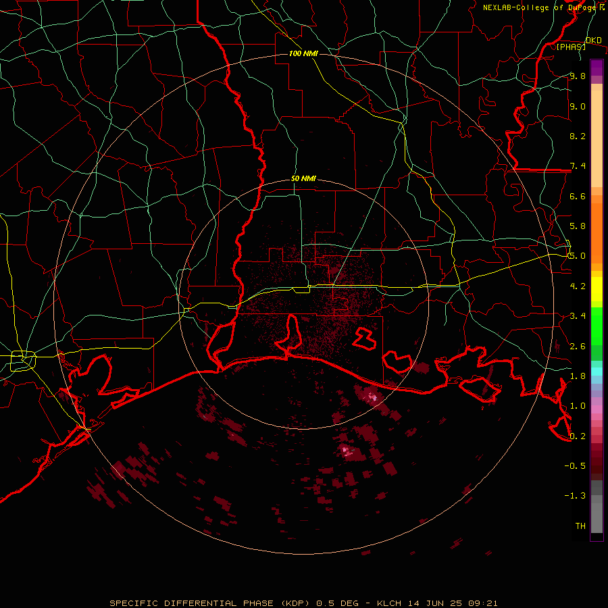Screen dimensions: 608x608
Task: Click the 1.8 scale label
Action: coord(578,376)
